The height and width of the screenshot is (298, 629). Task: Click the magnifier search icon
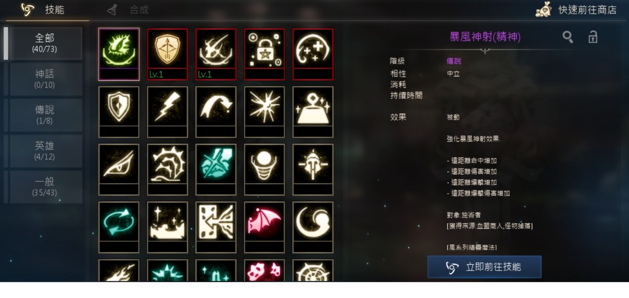[568, 38]
